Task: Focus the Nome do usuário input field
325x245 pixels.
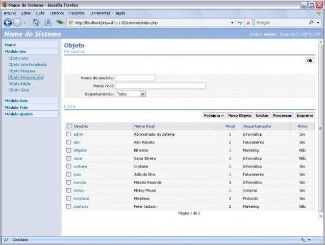Action: [x=135, y=78]
